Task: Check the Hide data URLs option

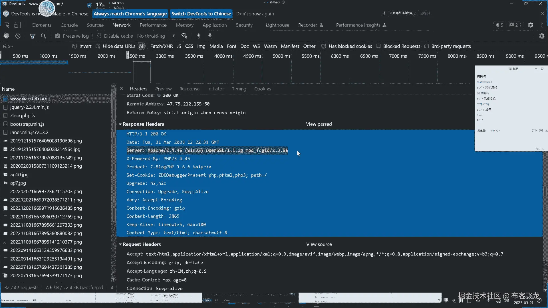Action: tap(98, 46)
